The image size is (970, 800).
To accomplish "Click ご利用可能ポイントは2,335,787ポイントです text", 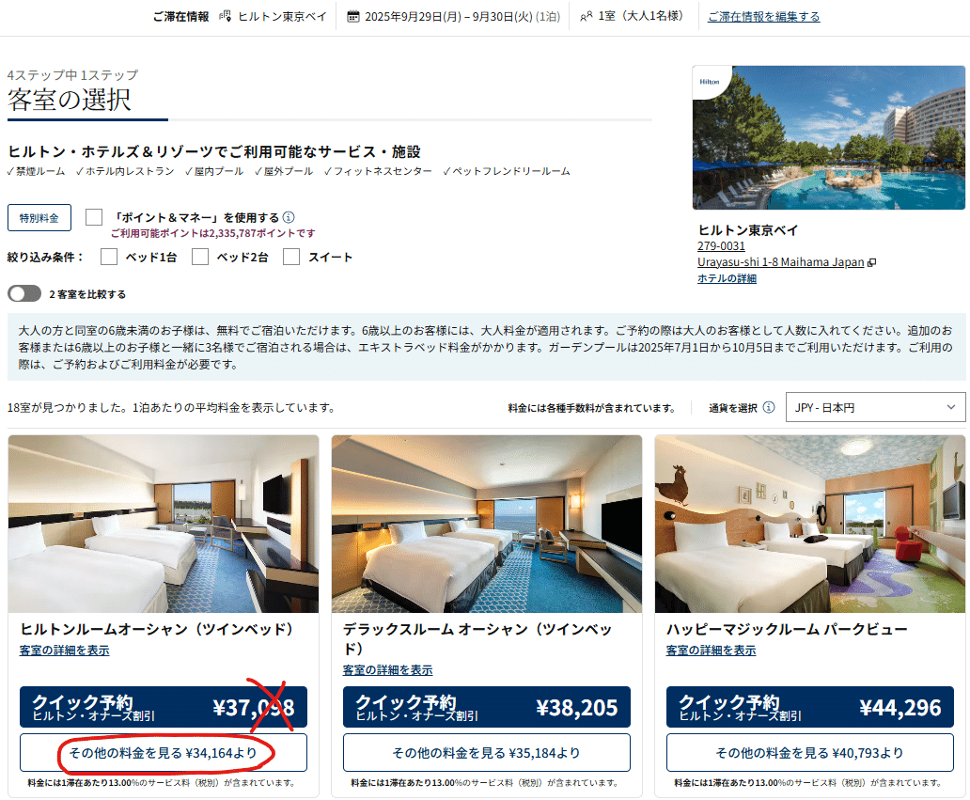I will click(212, 233).
